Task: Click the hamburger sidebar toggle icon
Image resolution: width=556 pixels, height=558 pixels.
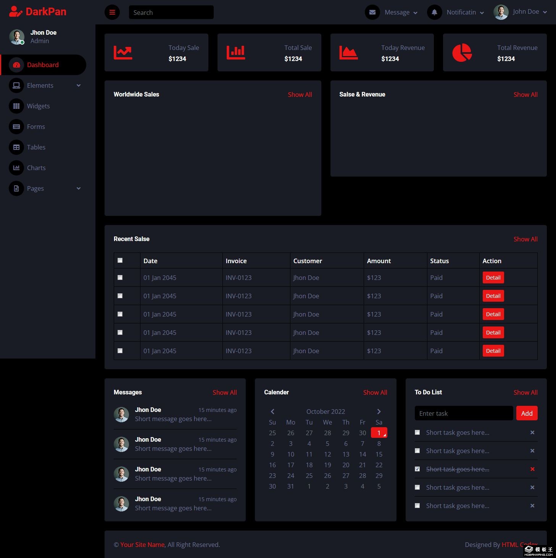Action: tap(112, 12)
